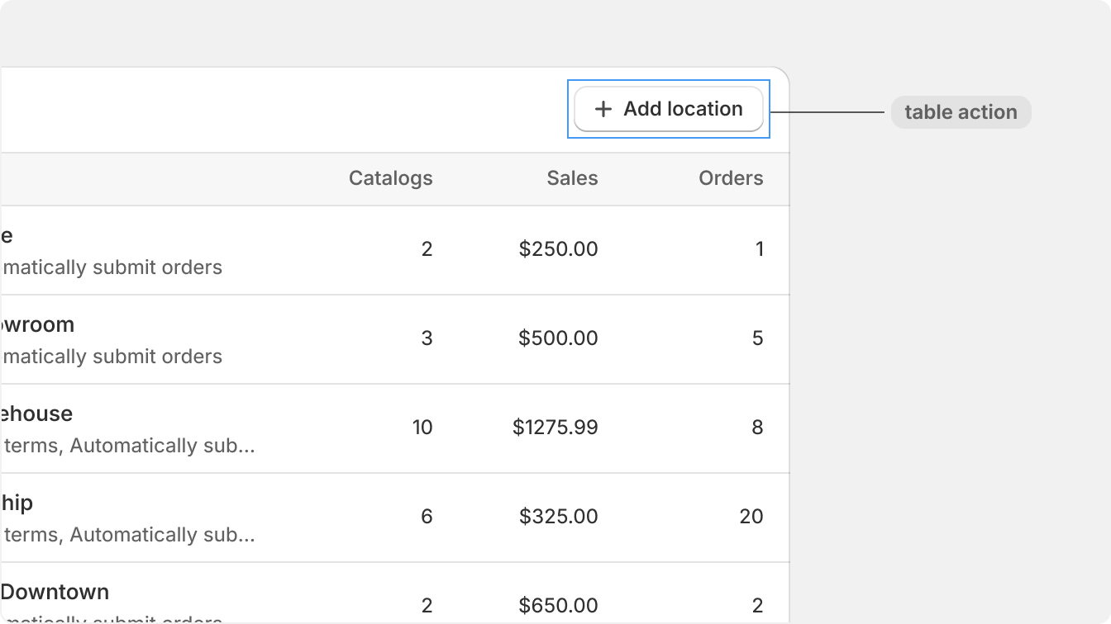Open the row name ending in 'ehouse'
Image resolution: width=1111 pixels, height=624 pixels.
pyautogui.click(x=36, y=414)
